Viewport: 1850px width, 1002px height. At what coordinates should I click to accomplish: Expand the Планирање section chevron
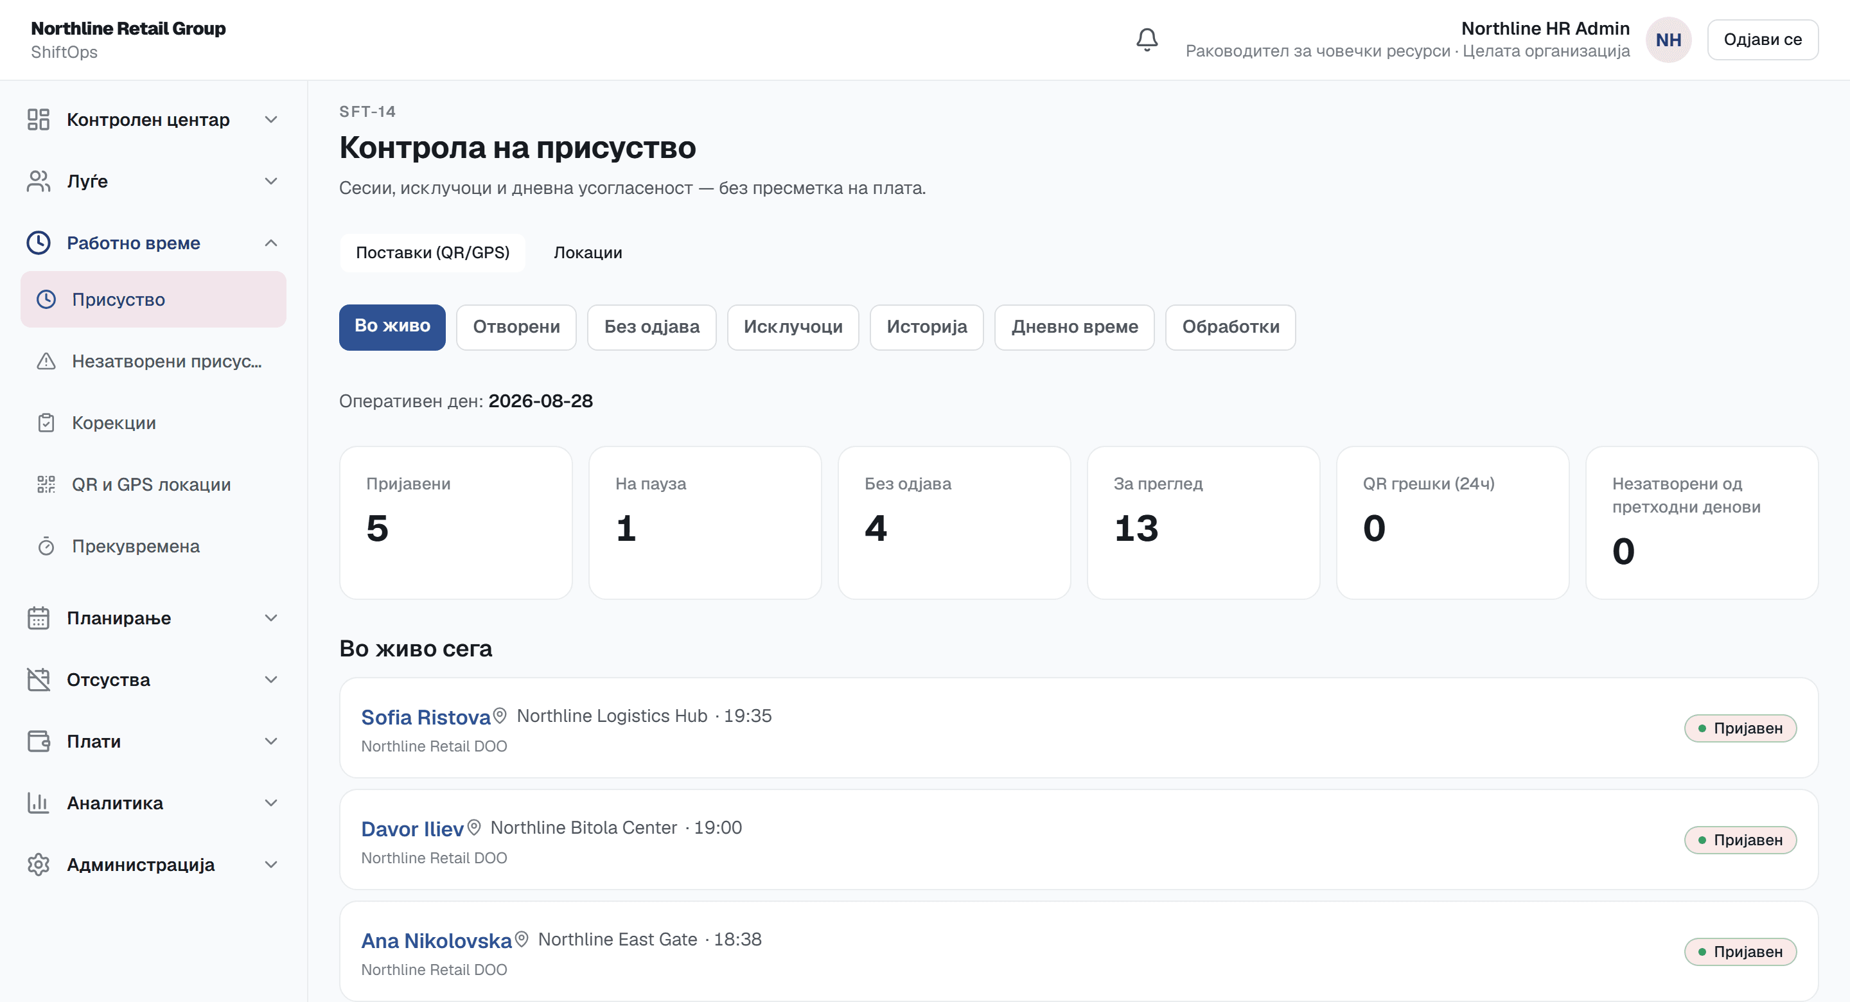(270, 618)
